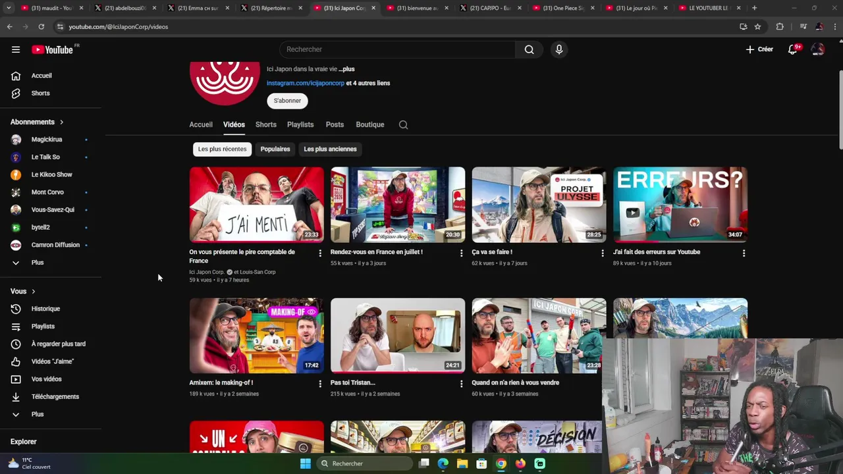Screen dimensions: 843x474
Task: Open Task View on the taskbar
Action: coord(424,463)
